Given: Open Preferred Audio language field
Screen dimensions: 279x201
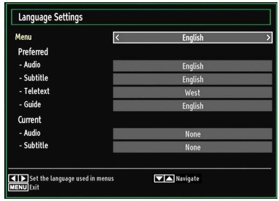Looking at the screenshot, I should (193, 66).
